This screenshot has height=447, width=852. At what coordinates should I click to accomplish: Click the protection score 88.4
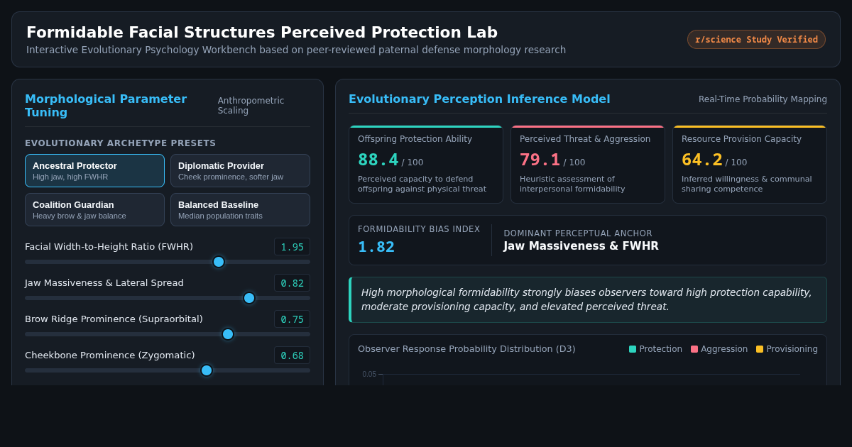(x=378, y=160)
